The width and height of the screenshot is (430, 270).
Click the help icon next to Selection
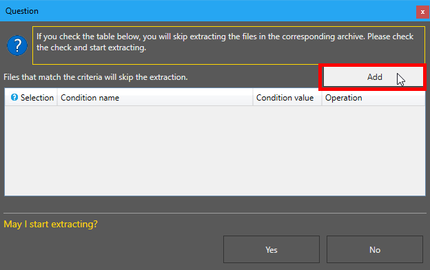tap(14, 97)
